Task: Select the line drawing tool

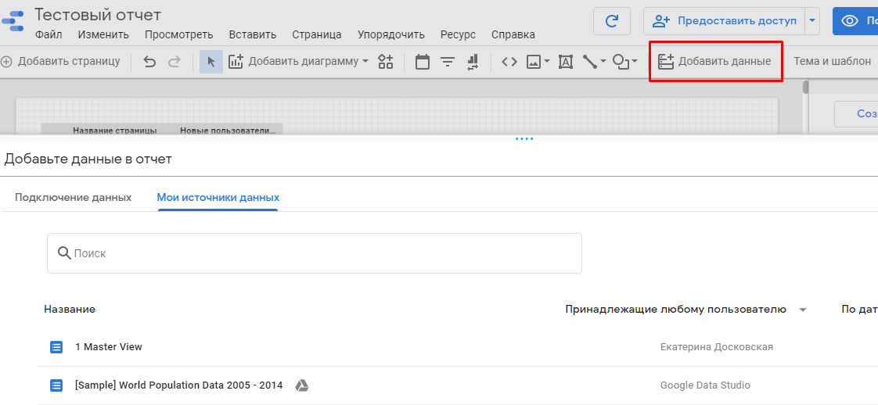Action: [590, 62]
